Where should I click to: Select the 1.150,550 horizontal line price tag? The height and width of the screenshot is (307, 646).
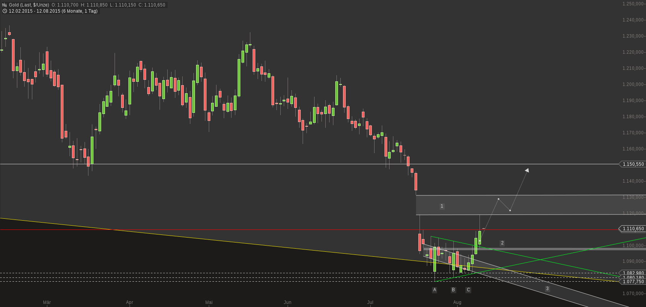632,164
